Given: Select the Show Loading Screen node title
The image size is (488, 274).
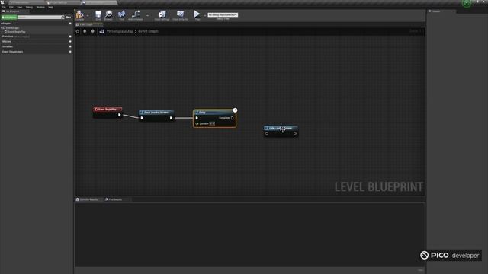Looking at the screenshot, I should (156, 113).
